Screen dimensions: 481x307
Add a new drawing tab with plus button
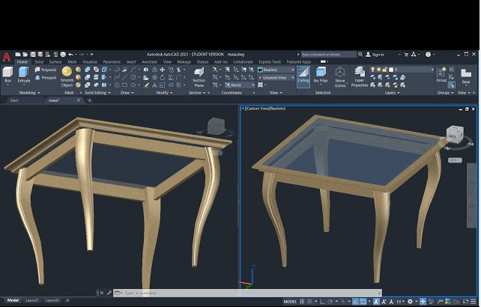pos(90,100)
